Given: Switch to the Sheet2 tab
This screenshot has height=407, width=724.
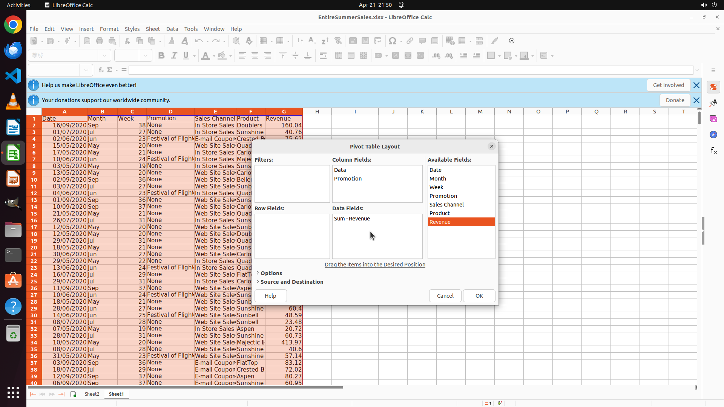Looking at the screenshot, I should click(92, 394).
